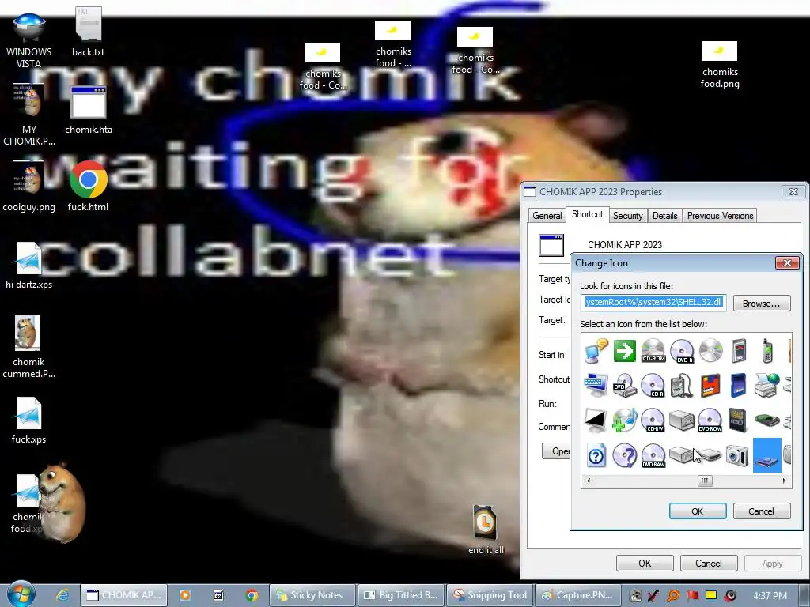Pick the digital camera icon
The width and height of the screenshot is (810, 607).
point(738,455)
